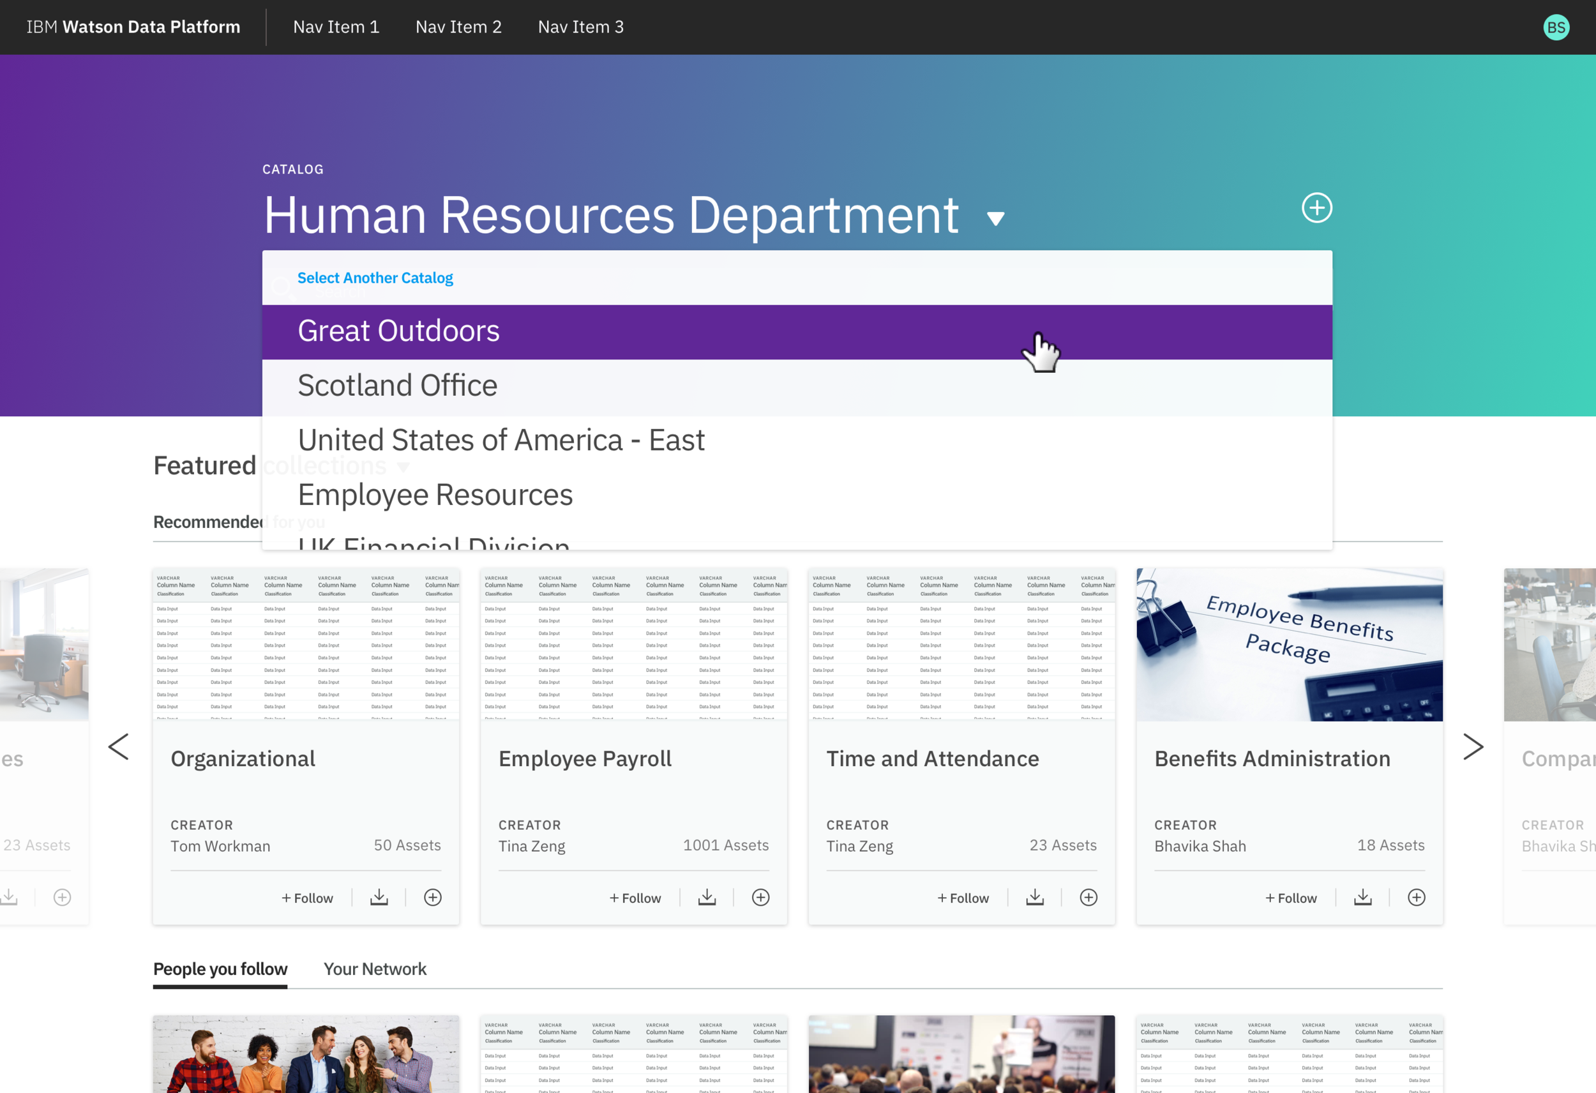Add Time and Attendance via plus icon
The image size is (1596, 1093).
click(1088, 897)
